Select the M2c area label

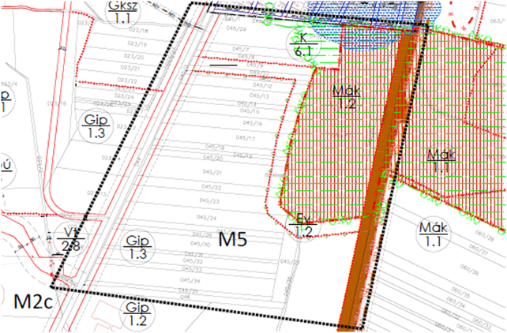32,301
